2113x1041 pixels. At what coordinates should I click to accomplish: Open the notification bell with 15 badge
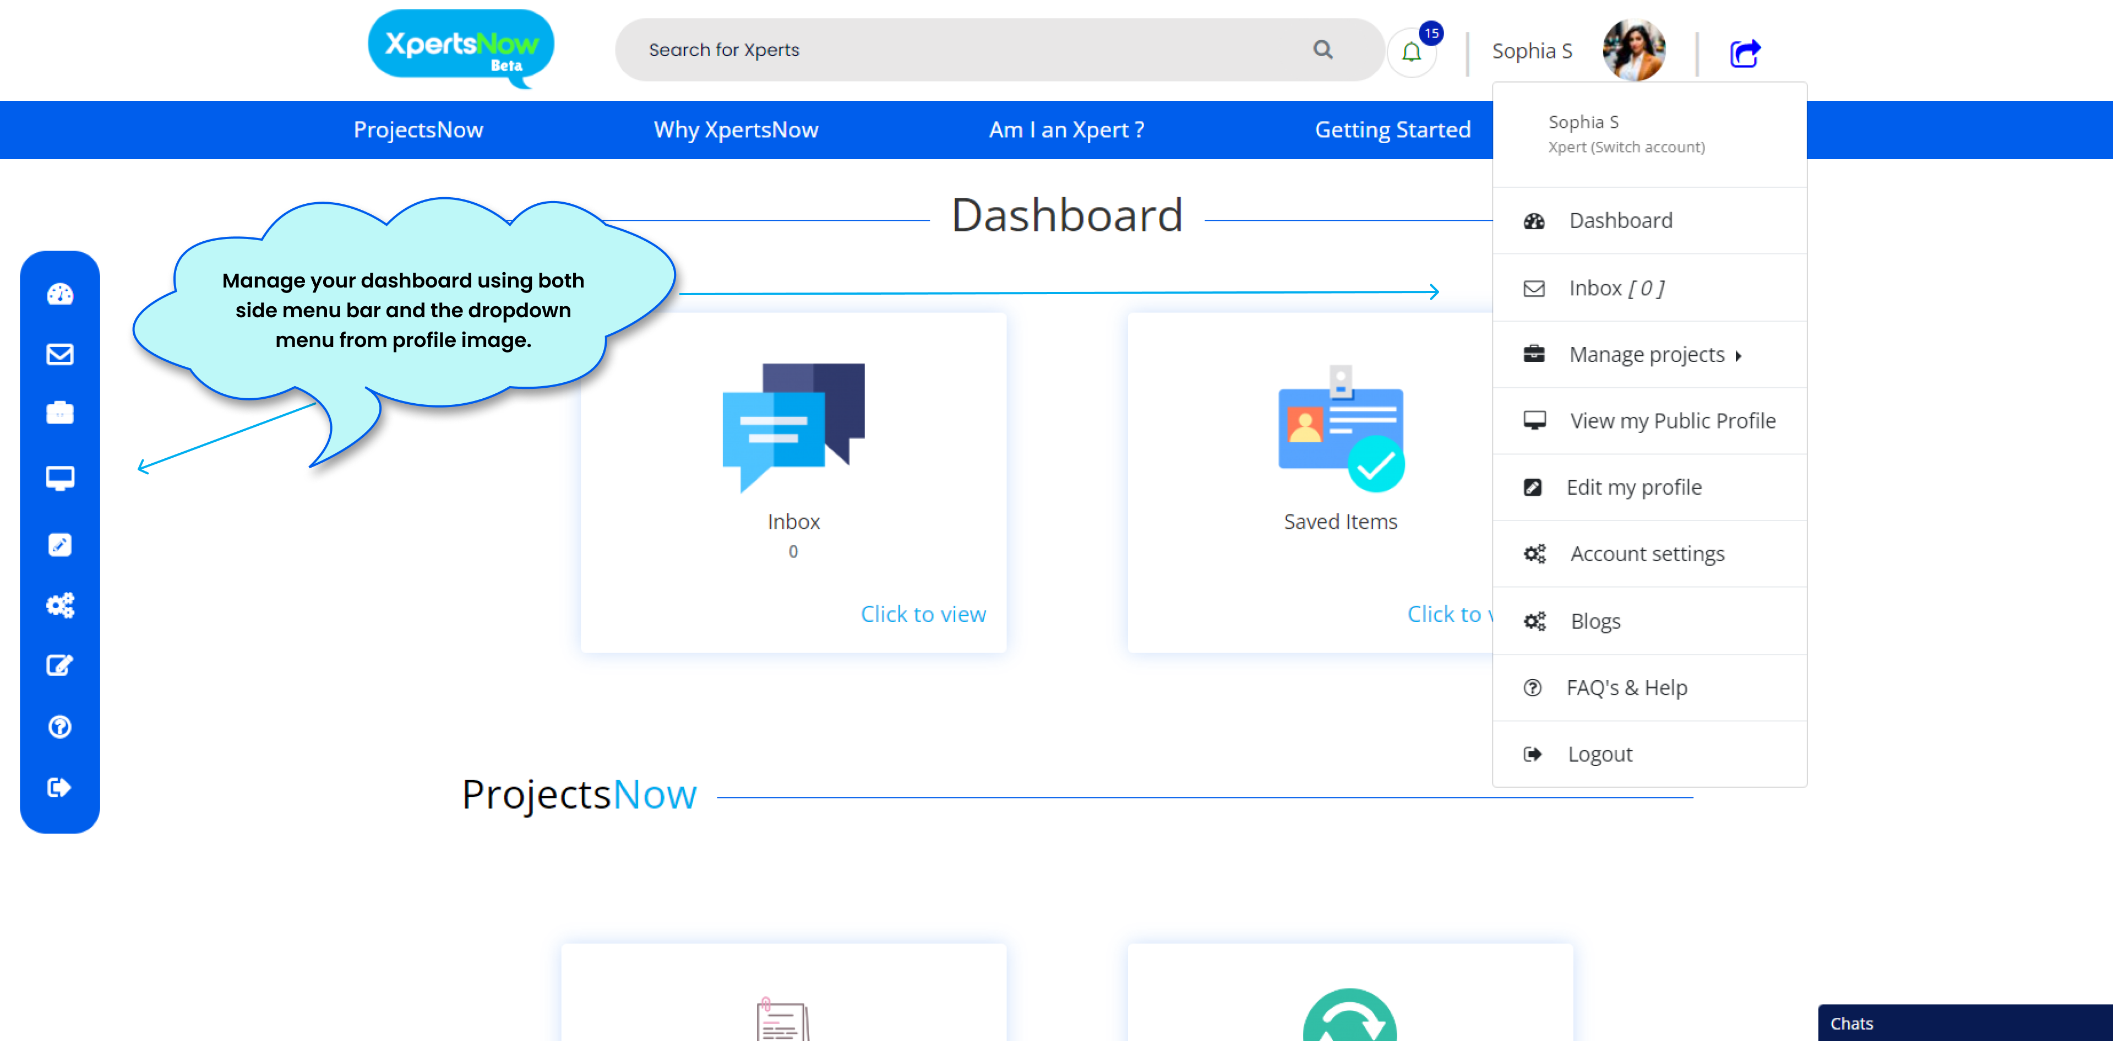(x=1411, y=52)
